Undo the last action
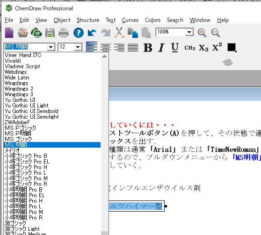The height and width of the screenshot is (235, 261). point(92,33)
